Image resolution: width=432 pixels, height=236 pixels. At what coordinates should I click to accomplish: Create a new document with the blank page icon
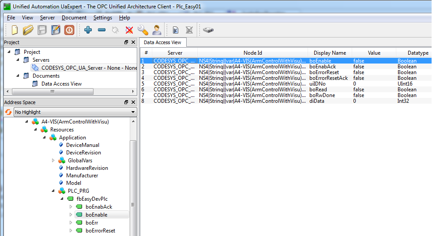(15, 30)
